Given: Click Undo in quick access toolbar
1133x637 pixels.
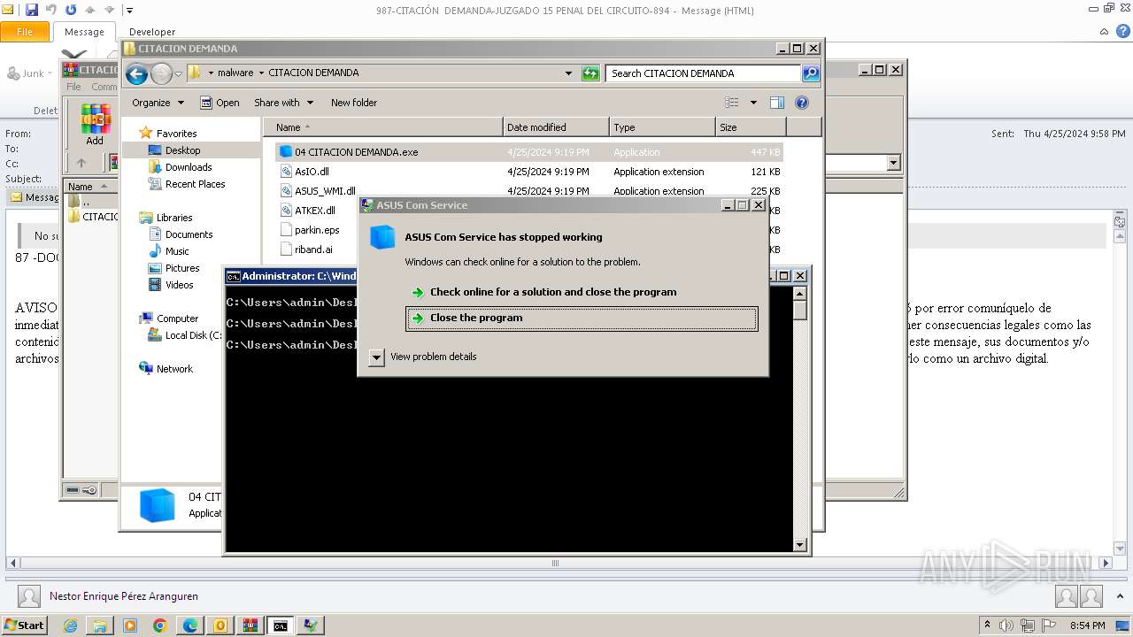Looking at the screenshot, I should point(51,11).
